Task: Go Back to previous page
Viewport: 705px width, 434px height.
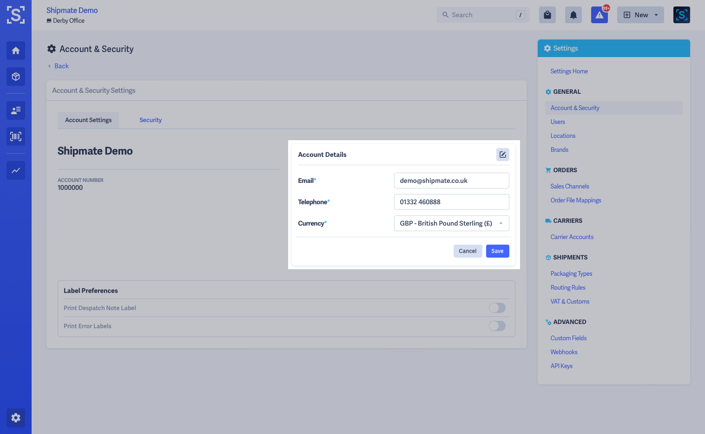Action: pos(59,66)
